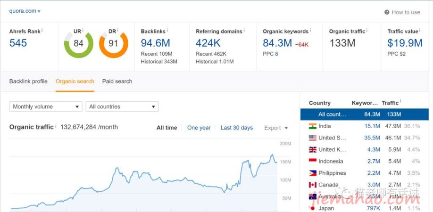Open Japan's 797K keywords link
The height and width of the screenshot is (212, 433).
pos(374,208)
